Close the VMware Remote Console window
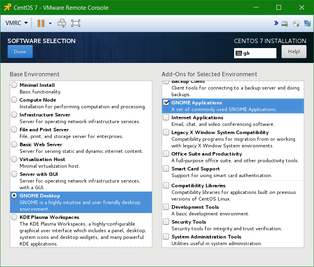This screenshot has width=314, height=267. tap(302, 7)
